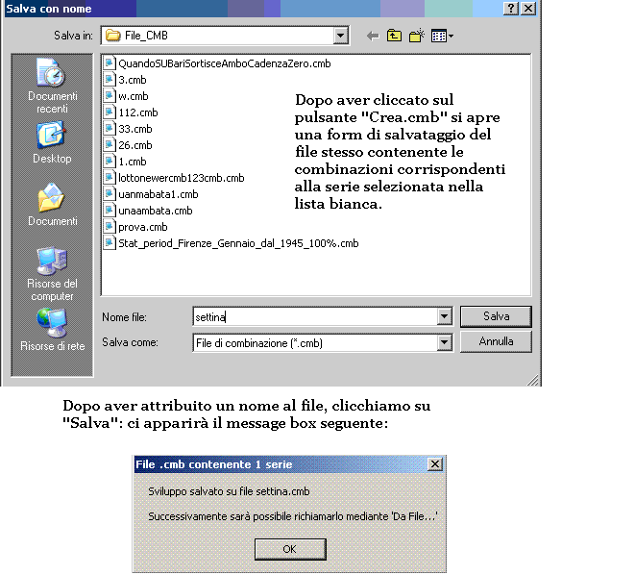This screenshot has width=635, height=575.
Task: Open Risorse del computer
Action: coord(52,273)
